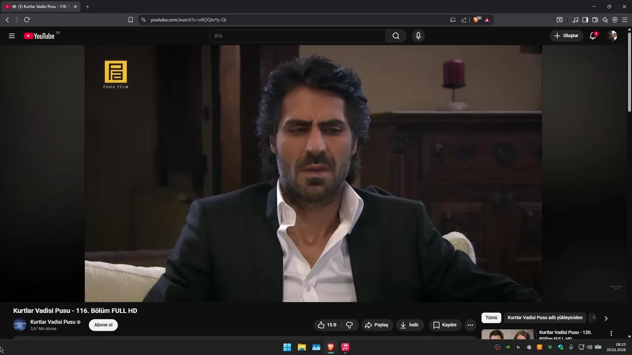Click the Kaydet save button
Image resolution: width=632 pixels, height=355 pixels.
pyautogui.click(x=445, y=325)
